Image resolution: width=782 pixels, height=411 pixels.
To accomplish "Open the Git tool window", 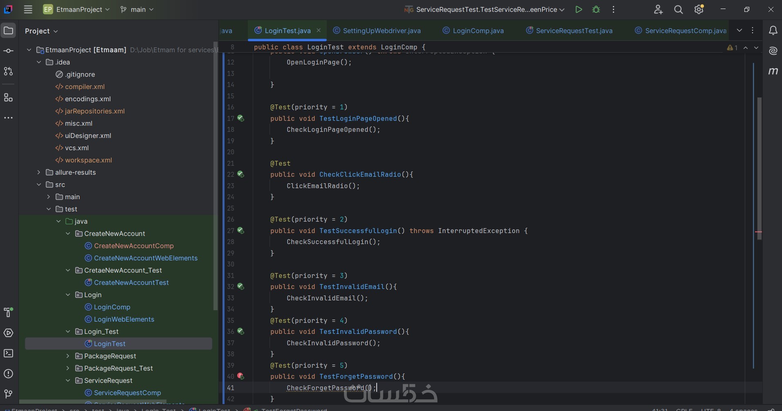I will [x=8, y=394].
